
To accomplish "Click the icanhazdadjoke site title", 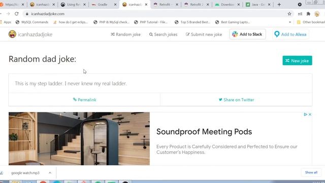I will [x=35, y=35].
